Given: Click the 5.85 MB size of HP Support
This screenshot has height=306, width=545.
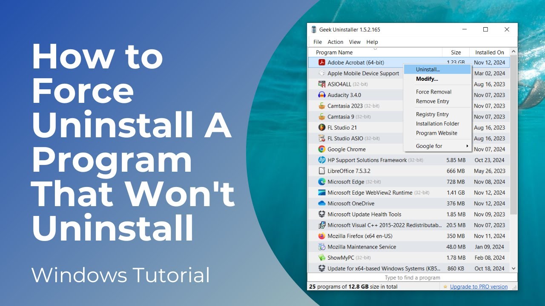Looking at the screenshot, I should (456, 160).
